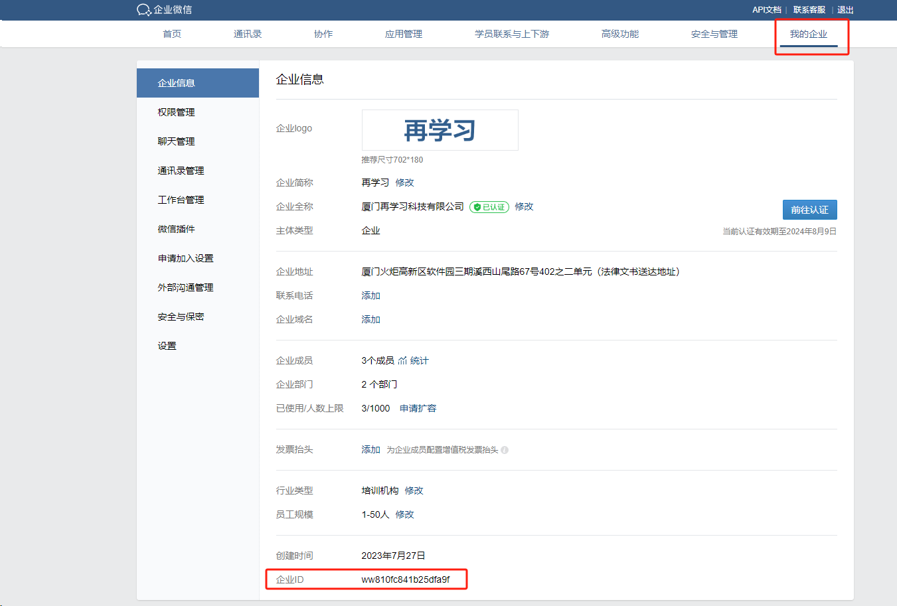897x606 pixels.
Task: Open the API文档 link
Action: [x=767, y=10]
